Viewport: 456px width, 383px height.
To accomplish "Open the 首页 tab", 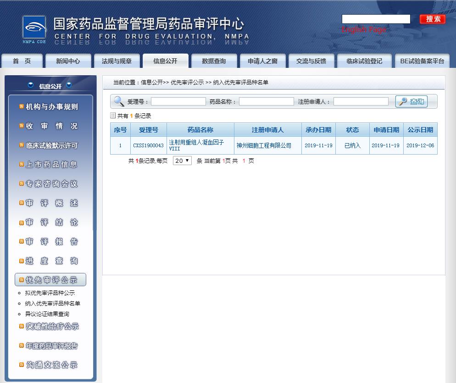I will click(x=22, y=61).
